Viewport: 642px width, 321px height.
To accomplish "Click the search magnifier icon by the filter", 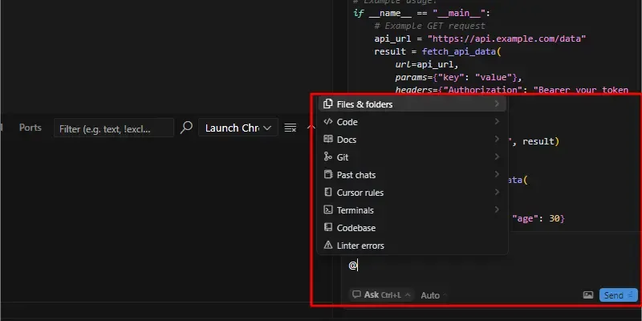I will pyautogui.click(x=186, y=128).
